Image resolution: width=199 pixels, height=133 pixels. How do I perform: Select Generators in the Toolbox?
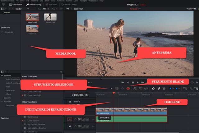point(10,90)
